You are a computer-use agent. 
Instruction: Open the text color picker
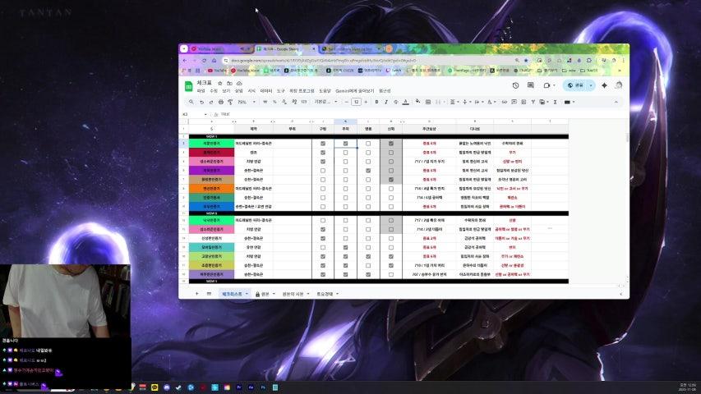405,102
